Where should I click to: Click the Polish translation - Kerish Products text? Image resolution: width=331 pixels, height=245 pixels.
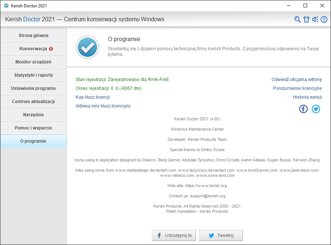click(197, 212)
